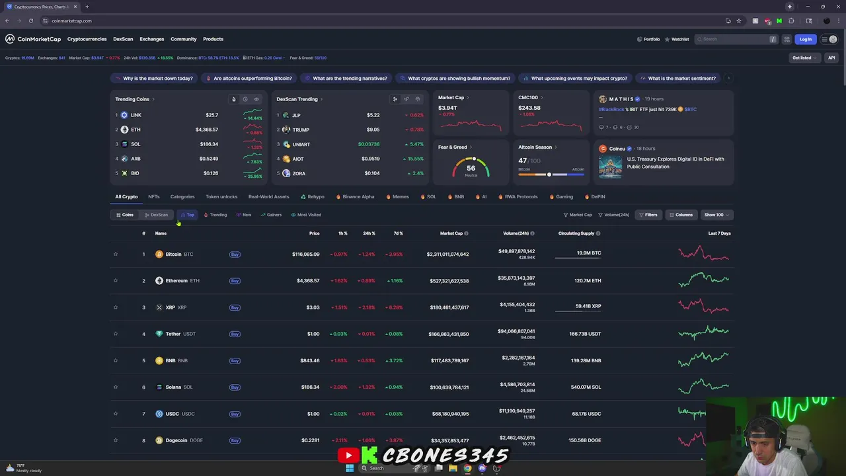Select the first DexScan Trending filter icon
Viewport: 846px width, 476px height.
(395, 99)
